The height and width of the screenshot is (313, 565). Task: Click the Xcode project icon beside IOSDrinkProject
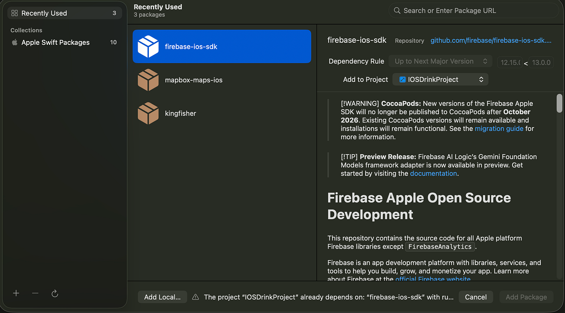coord(402,79)
